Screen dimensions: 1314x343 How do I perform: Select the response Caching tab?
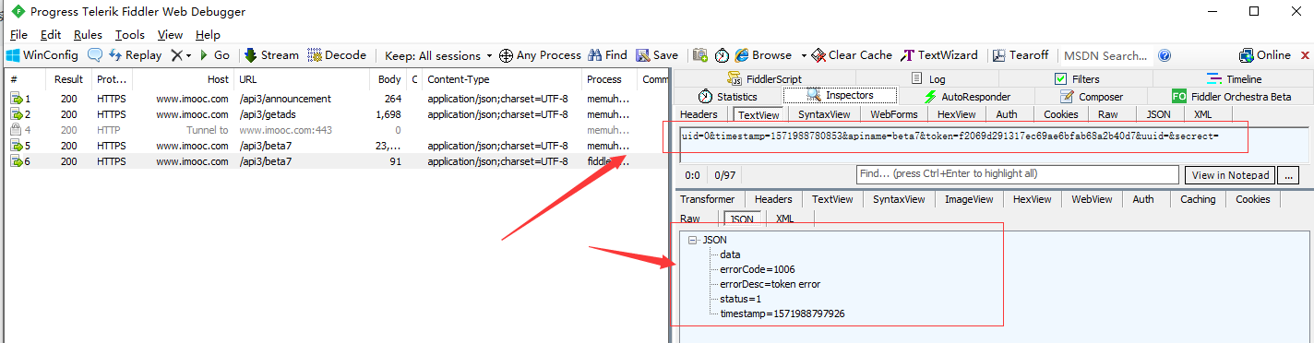click(x=1198, y=199)
